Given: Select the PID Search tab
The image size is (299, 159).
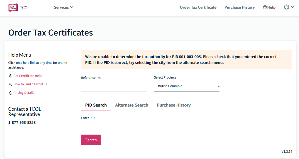Looking at the screenshot, I should pyautogui.click(x=96, y=105).
